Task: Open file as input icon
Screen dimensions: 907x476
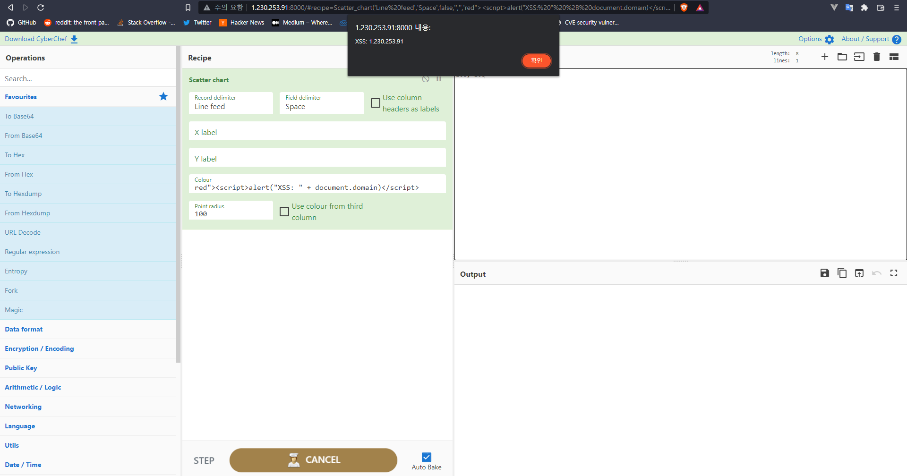Action: coord(859,57)
